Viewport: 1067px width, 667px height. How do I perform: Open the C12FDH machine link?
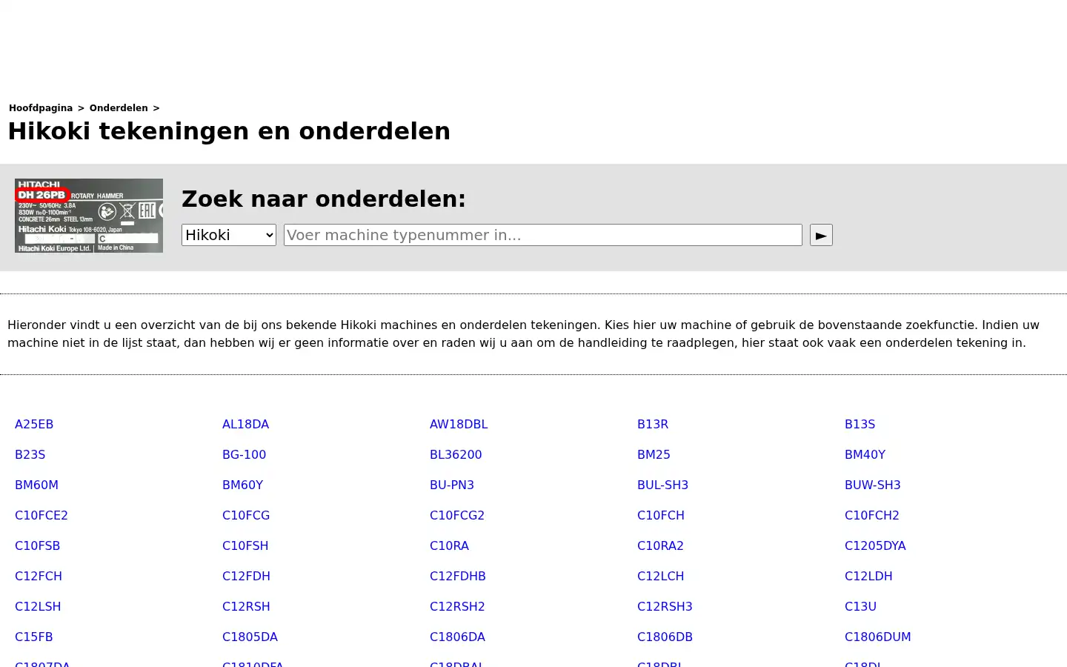(246, 577)
